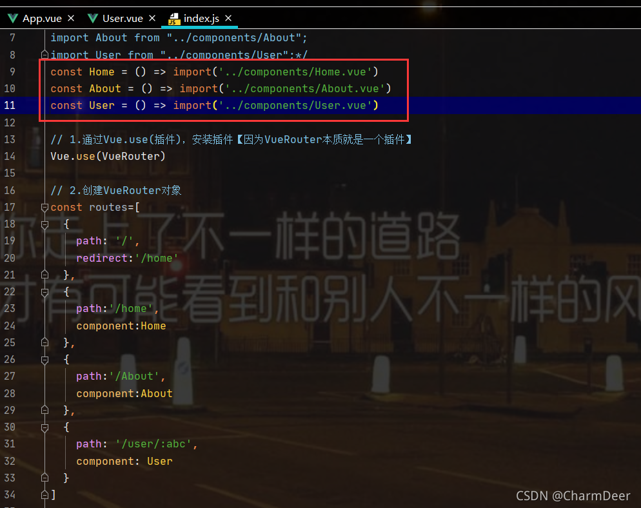Click the '../components/Home.vue' import path
The image size is (641, 508).
click(295, 72)
